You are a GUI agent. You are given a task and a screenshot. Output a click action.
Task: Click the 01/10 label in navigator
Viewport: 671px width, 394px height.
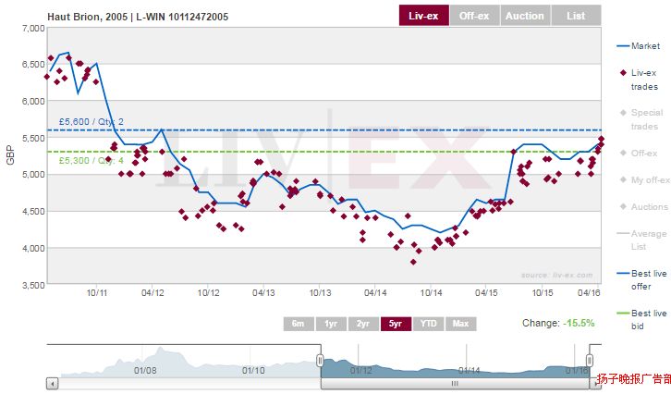[253, 370]
